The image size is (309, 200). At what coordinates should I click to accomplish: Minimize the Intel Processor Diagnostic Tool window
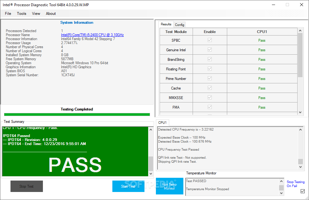tap(273, 5)
